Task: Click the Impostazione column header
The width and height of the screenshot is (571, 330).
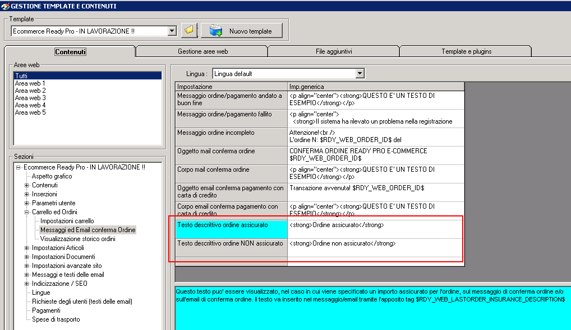Action: [232, 86]
